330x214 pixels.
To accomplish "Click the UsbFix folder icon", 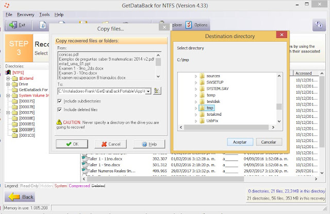I will click(x=202, y=121).
